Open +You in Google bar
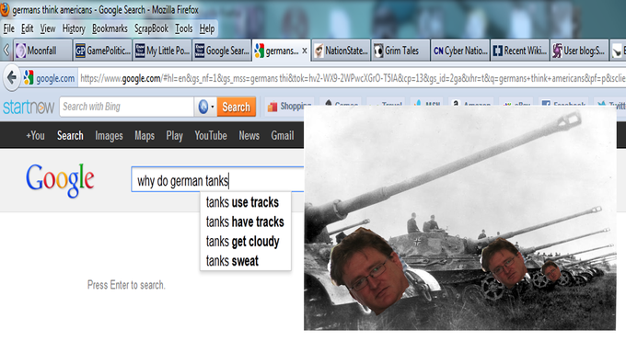 pos(35,135)
